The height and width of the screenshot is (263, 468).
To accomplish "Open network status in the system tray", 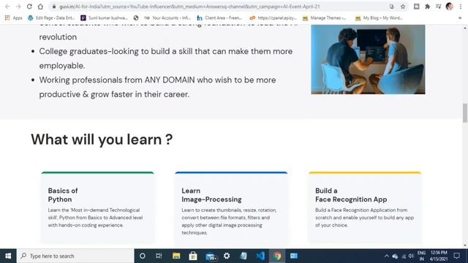I will pos(404,256).
